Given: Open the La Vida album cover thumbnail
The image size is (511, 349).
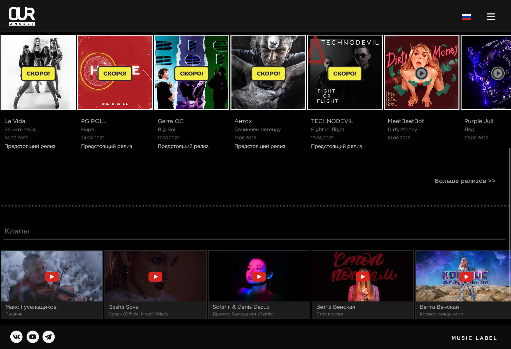Looking at the screenshot, I should (x=38, y=72).
